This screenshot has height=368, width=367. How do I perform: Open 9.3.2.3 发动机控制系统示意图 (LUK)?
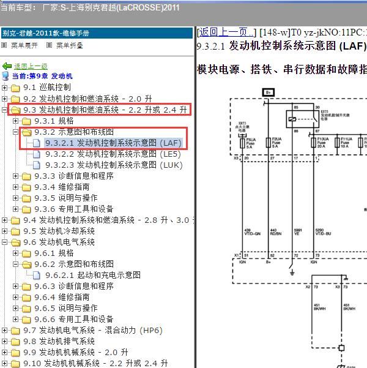click(114, 165)
